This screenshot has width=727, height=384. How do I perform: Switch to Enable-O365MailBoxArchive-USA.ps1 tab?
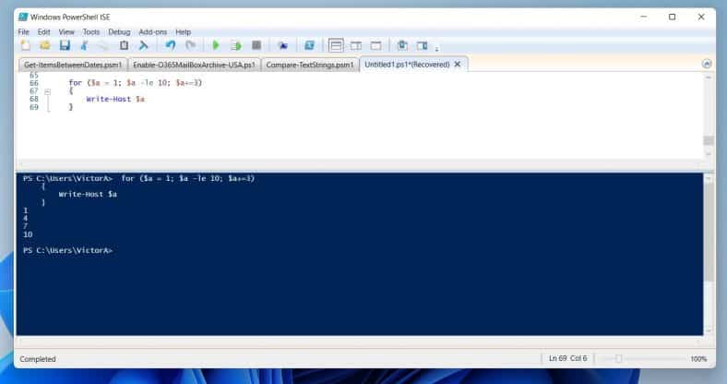pos(194,65)
